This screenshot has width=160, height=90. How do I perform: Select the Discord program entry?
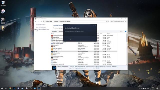pyautogui.click(x=84, y=61)
